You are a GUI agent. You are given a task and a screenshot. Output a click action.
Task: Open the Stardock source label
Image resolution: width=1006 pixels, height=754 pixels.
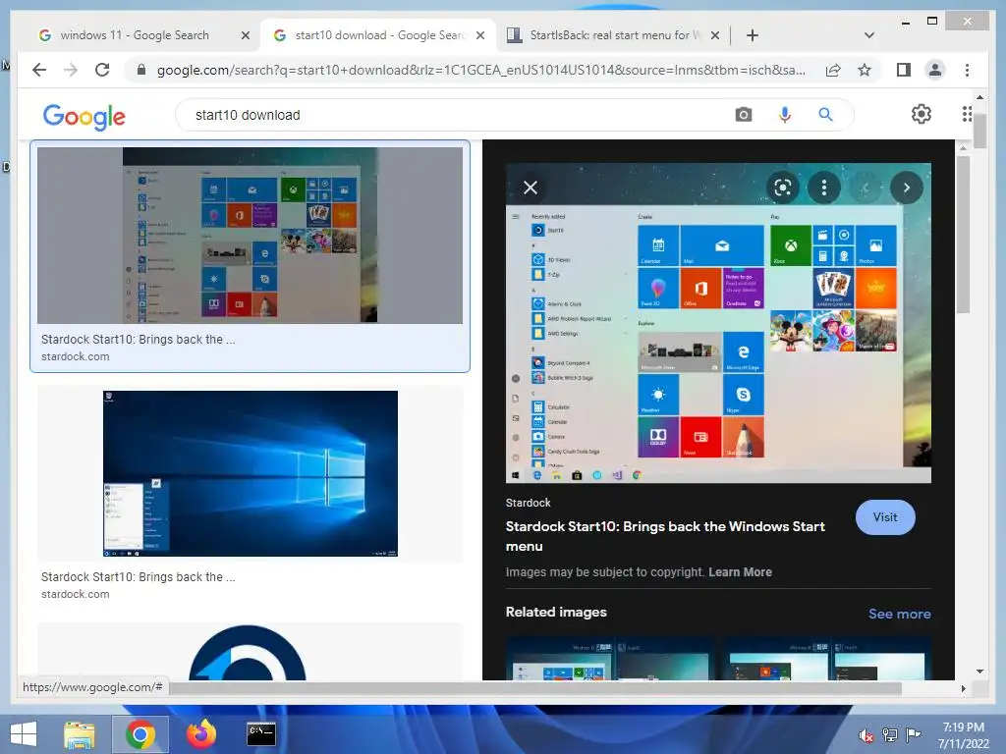coord(528,503)
